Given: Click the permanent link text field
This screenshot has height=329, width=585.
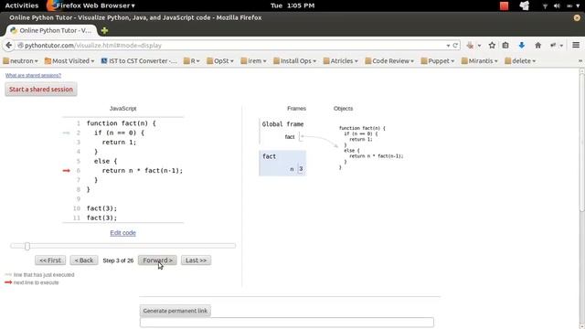Looking at the screenshot, I should click(286, 323).
